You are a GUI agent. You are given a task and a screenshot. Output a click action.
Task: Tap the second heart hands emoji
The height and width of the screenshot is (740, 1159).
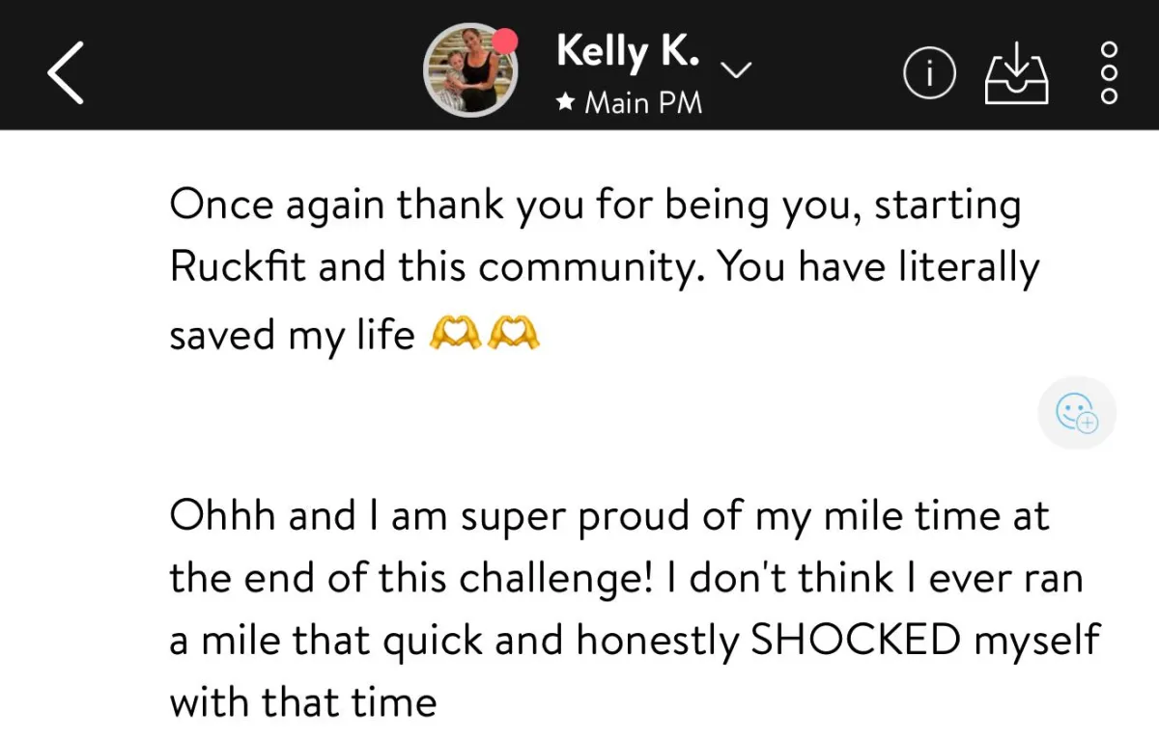513,335
